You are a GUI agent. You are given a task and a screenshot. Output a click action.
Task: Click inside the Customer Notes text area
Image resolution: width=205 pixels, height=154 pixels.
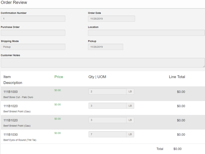pyautogui.click(x=102, y=62)
